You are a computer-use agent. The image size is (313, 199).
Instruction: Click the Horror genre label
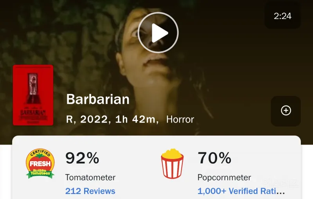click(180, 119)
